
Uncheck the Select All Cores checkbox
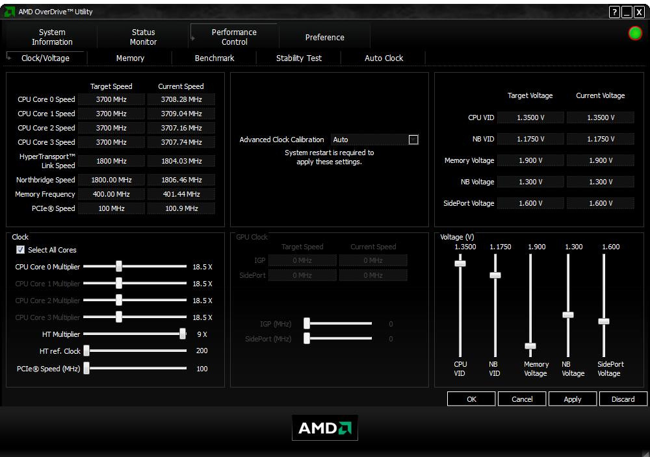[x=21, y=250]
